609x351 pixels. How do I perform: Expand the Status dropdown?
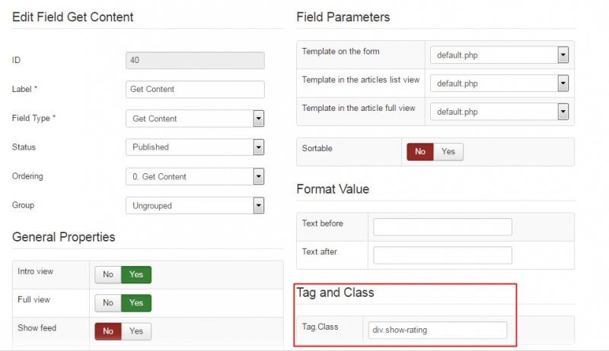195,147
